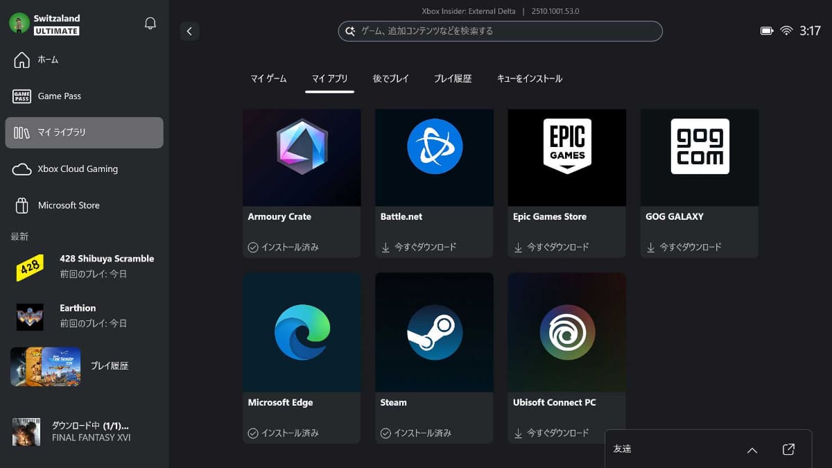832x468 pixels.
Task: Click the back arrow above the tabs
Action: point(189,31)
